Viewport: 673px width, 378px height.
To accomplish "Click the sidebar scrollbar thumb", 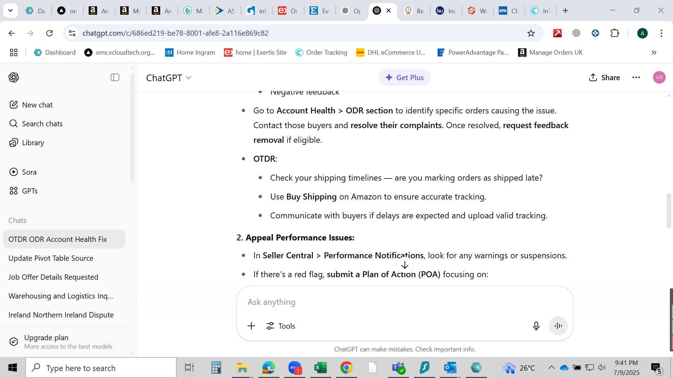I will [x=132, y=128].
